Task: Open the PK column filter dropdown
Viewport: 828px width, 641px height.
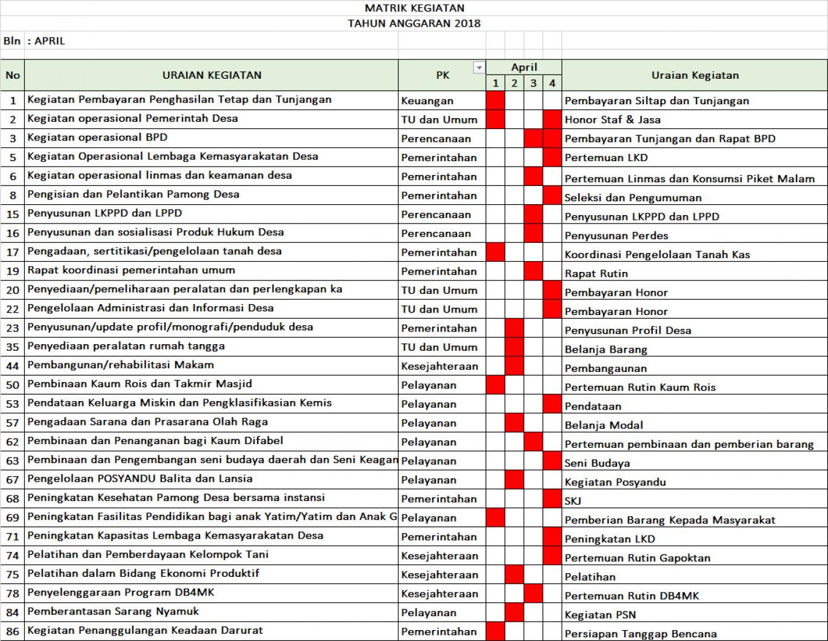Action: tap(479, 68)
